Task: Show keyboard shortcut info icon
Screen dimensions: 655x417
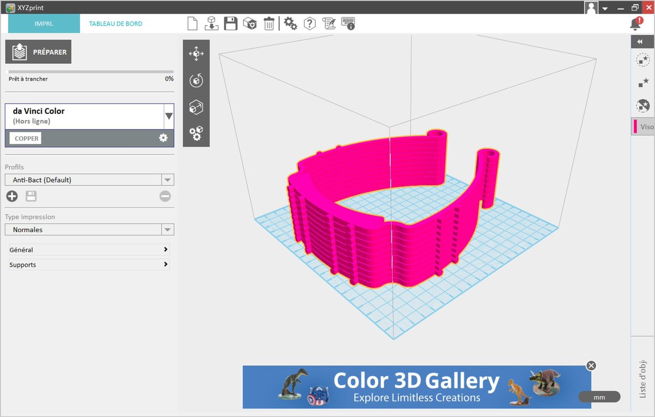Action: pos(348,23)
